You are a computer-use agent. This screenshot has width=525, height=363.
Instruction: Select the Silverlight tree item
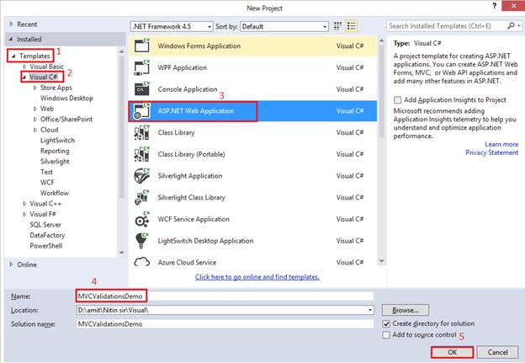point(55,161)
